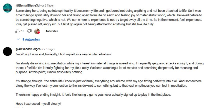Click the "Same story here" comment text

(75, 11)
